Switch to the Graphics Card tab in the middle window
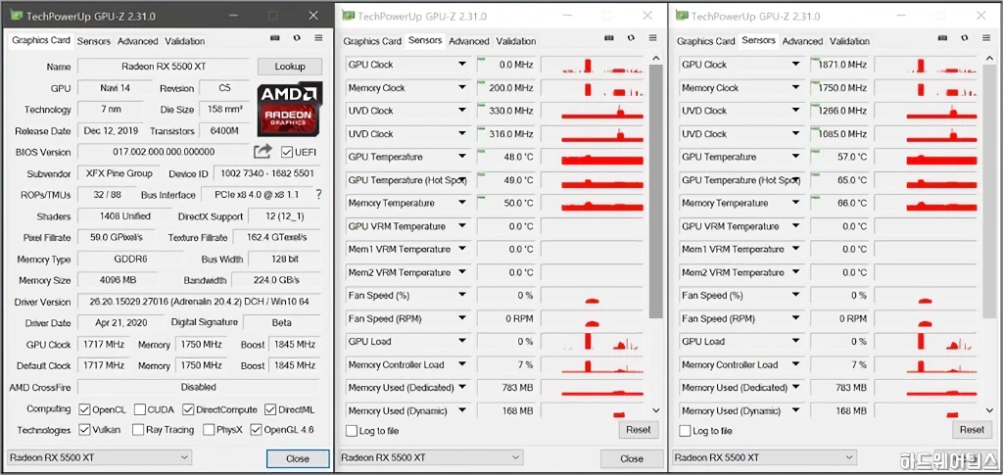 pos(372,41)
